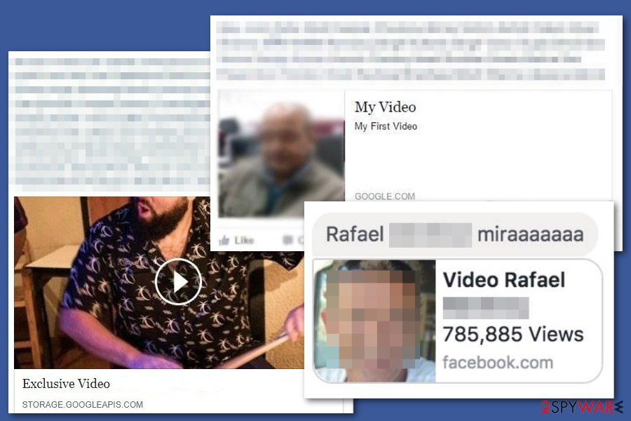
Task: Open the bearded man video thumbnail
Action: [159, 282]
